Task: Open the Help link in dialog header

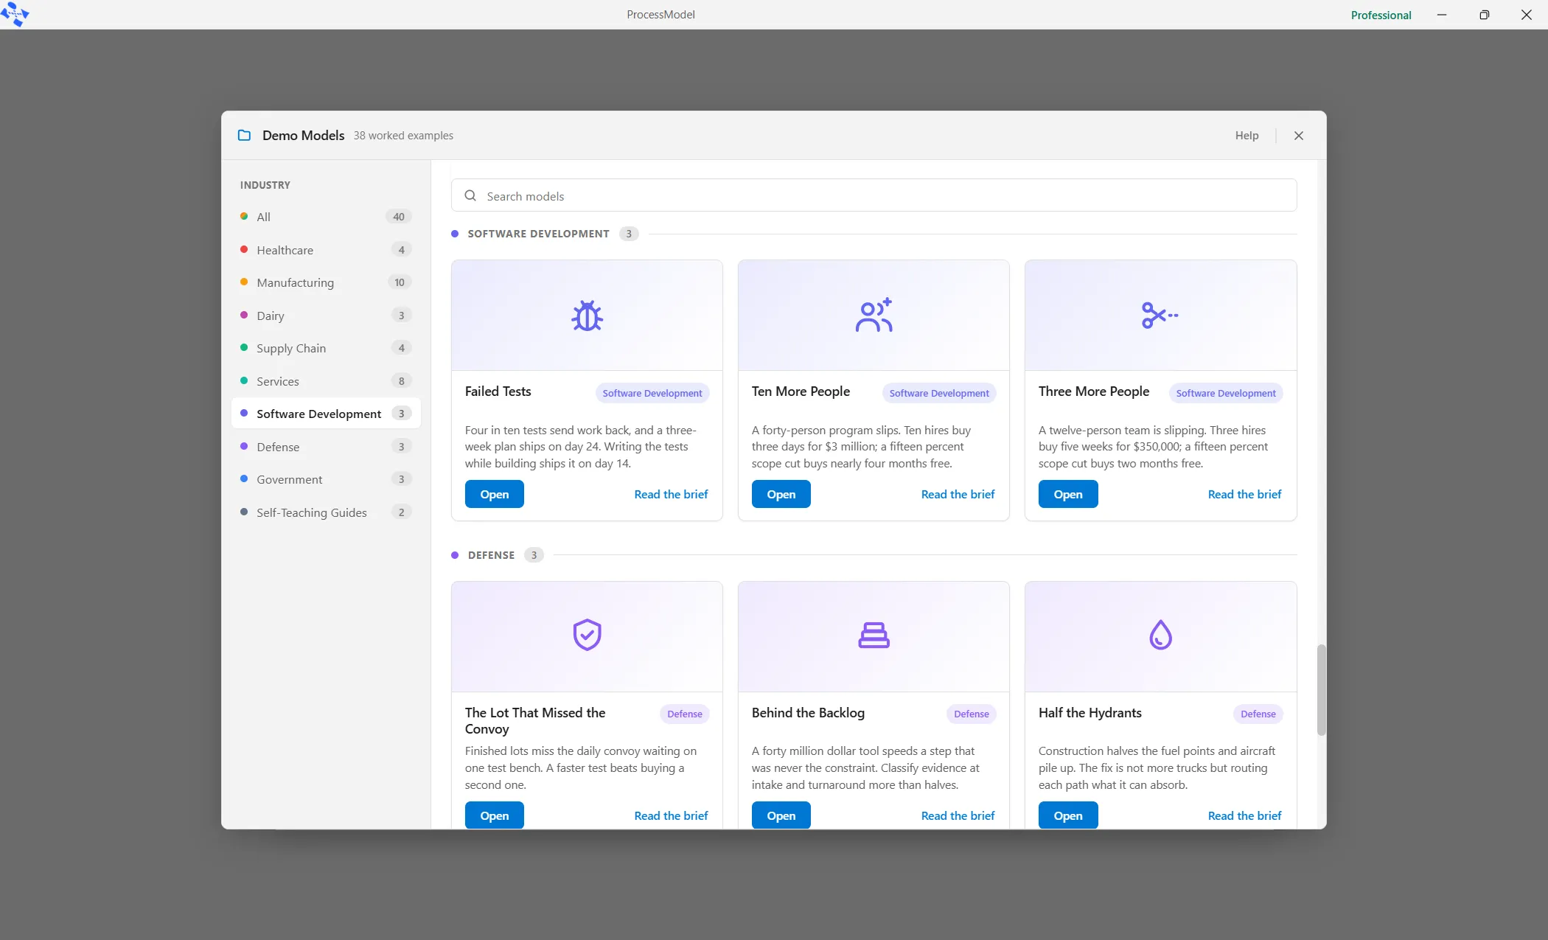Action: [1247, 136]
